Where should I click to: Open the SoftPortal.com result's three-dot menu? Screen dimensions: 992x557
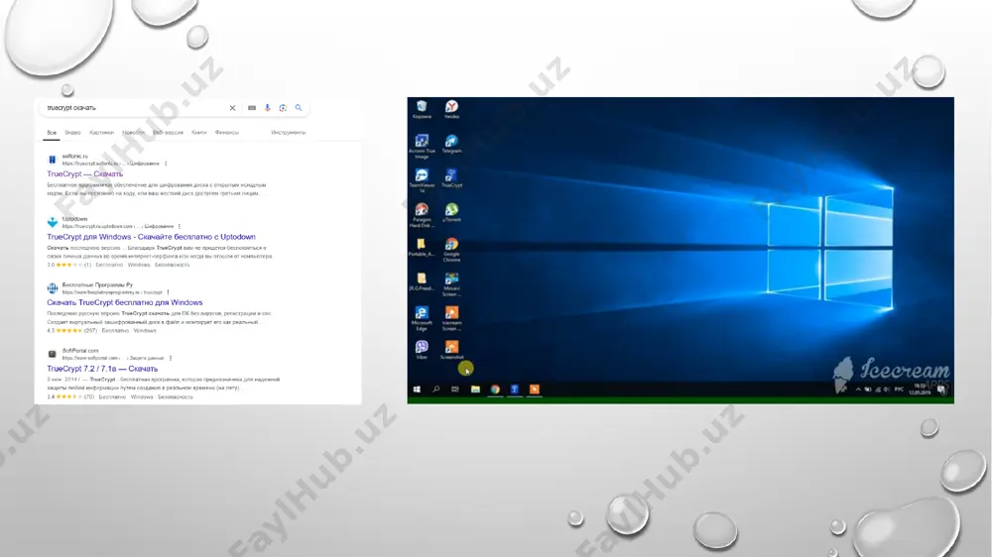click(171, 359)
